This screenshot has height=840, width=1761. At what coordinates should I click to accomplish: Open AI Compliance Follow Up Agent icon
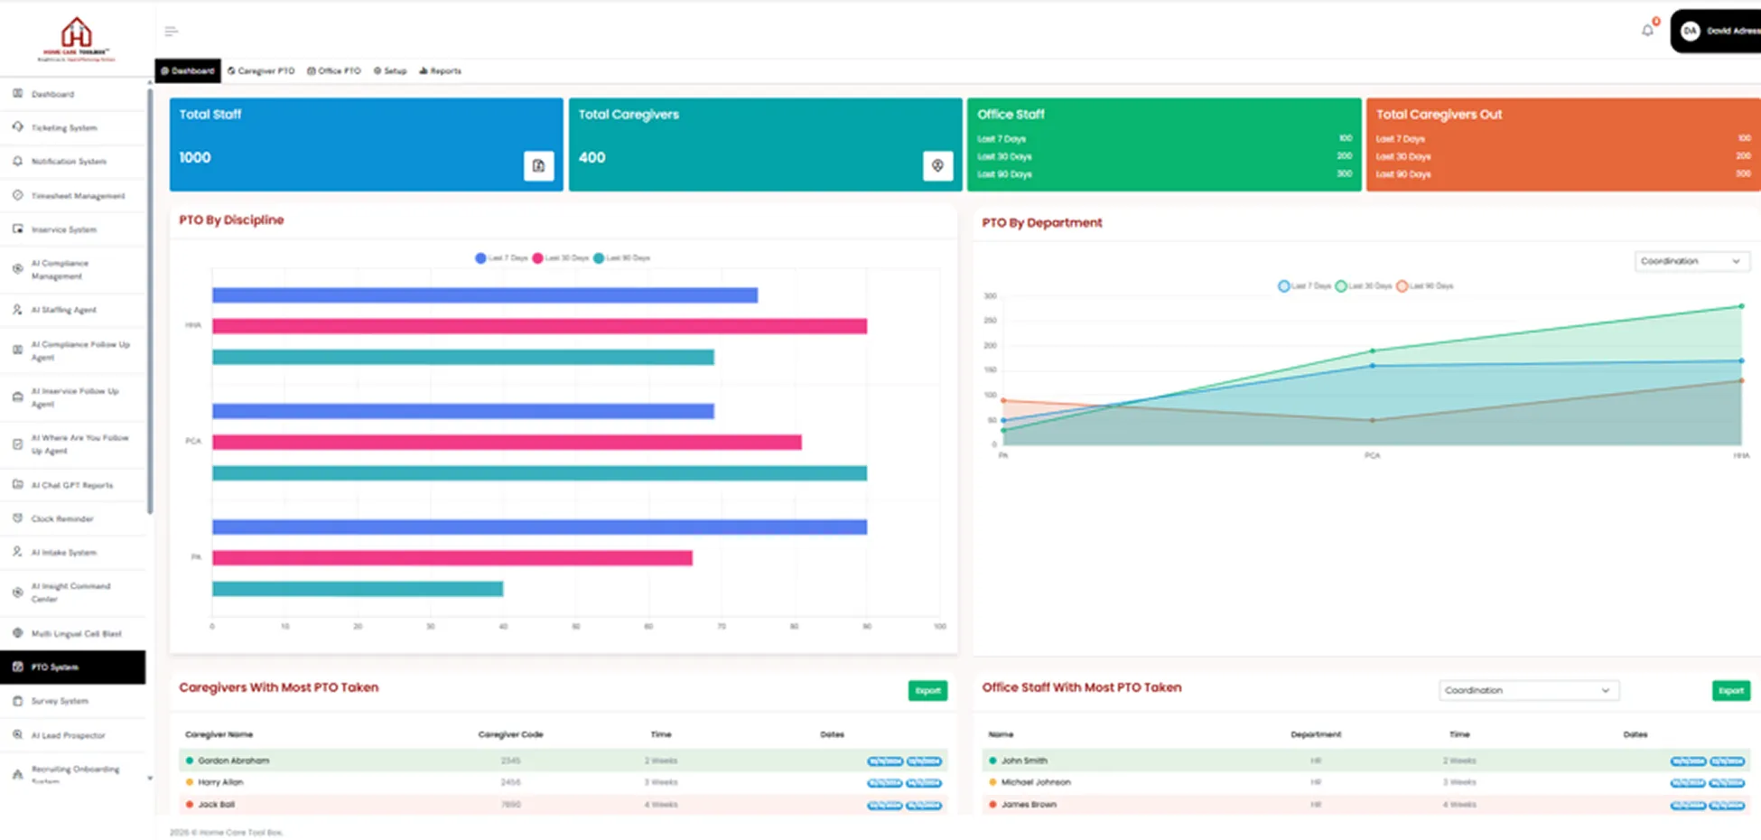(x=17, y=350)
